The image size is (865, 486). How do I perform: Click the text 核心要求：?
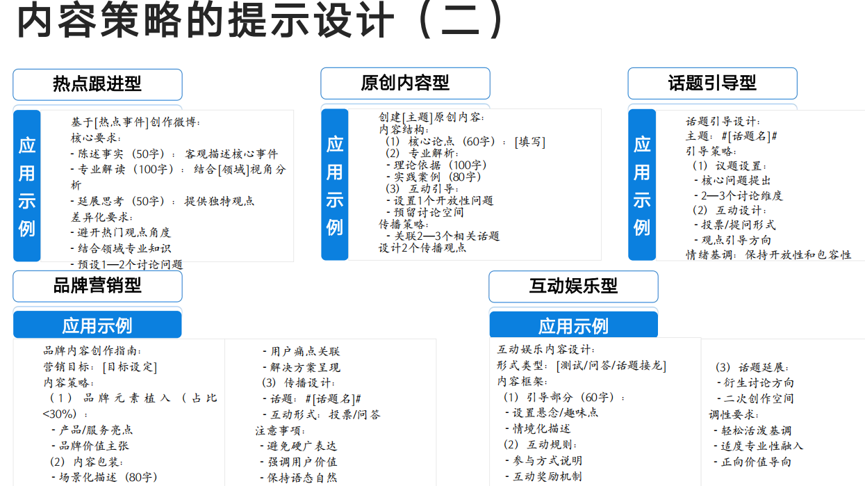click(x=97, y=138)
